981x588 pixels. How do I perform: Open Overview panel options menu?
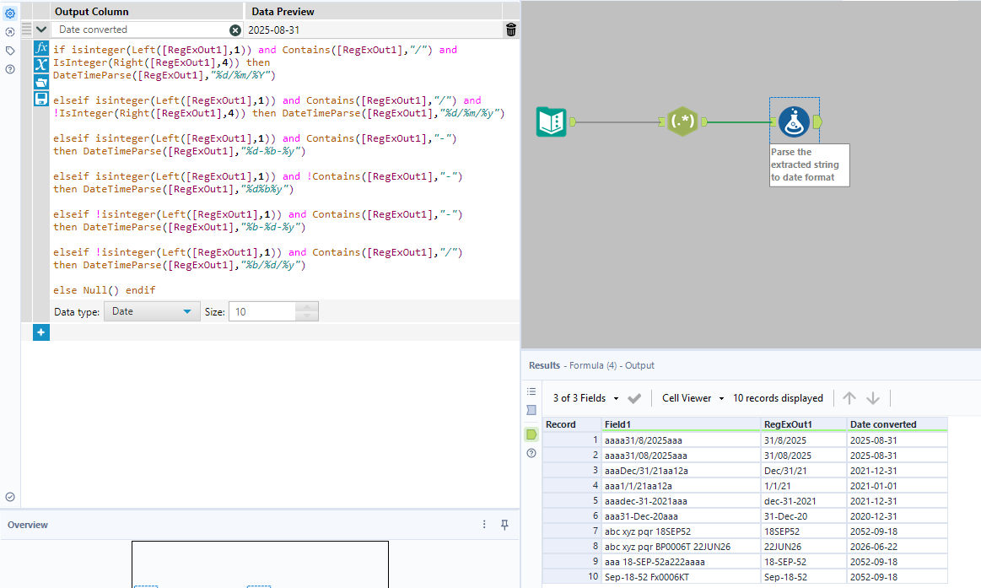484,525
